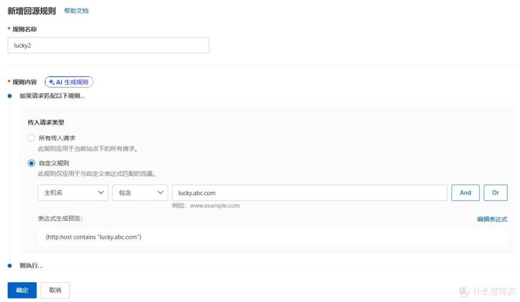Click the lucky.abc.com value input
520x302 pixels.
(x=309, y=193)
